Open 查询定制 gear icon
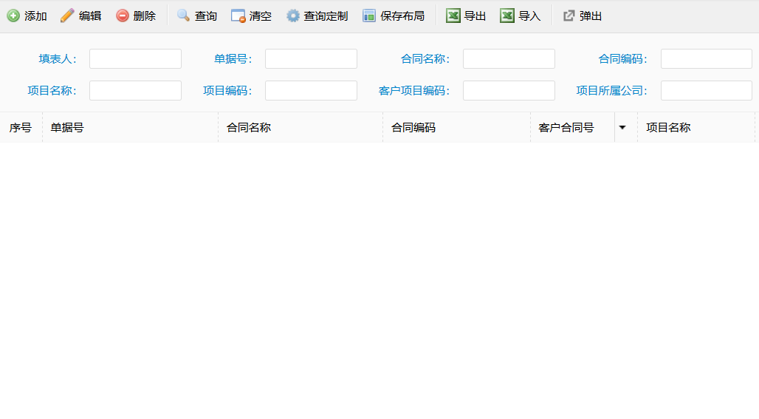 point(293,16)
